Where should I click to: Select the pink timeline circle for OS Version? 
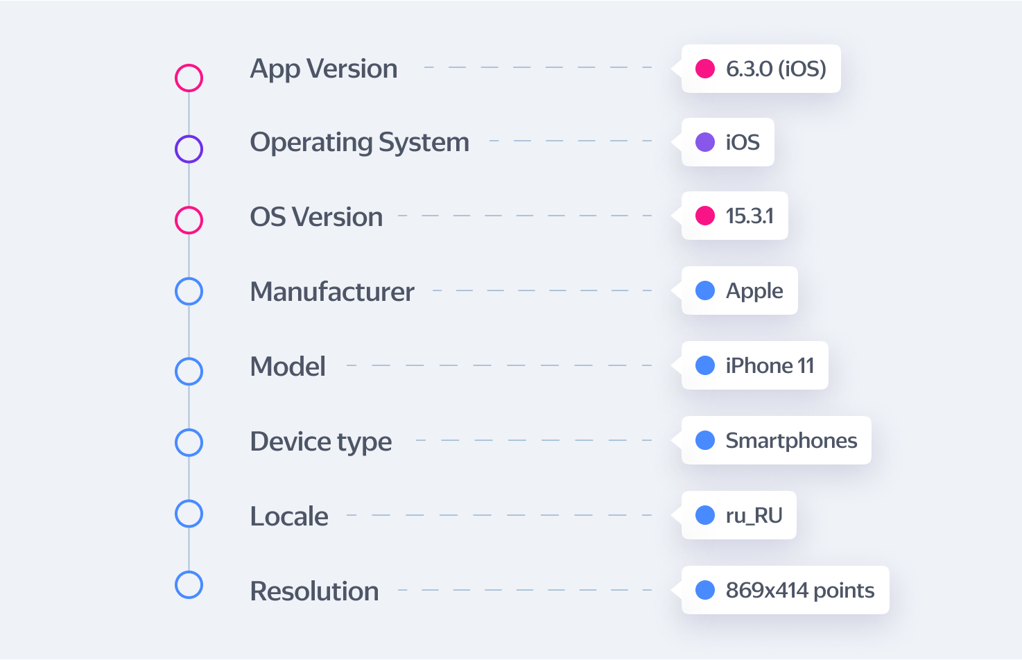pos(189,220)
